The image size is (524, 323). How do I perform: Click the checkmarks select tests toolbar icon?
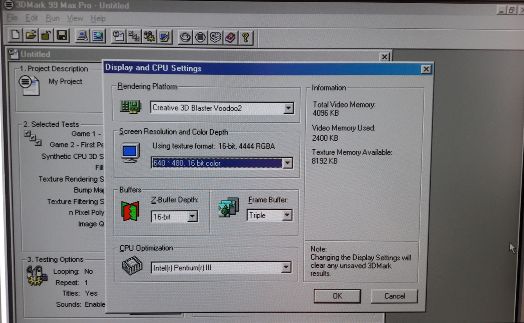(134, 36)
